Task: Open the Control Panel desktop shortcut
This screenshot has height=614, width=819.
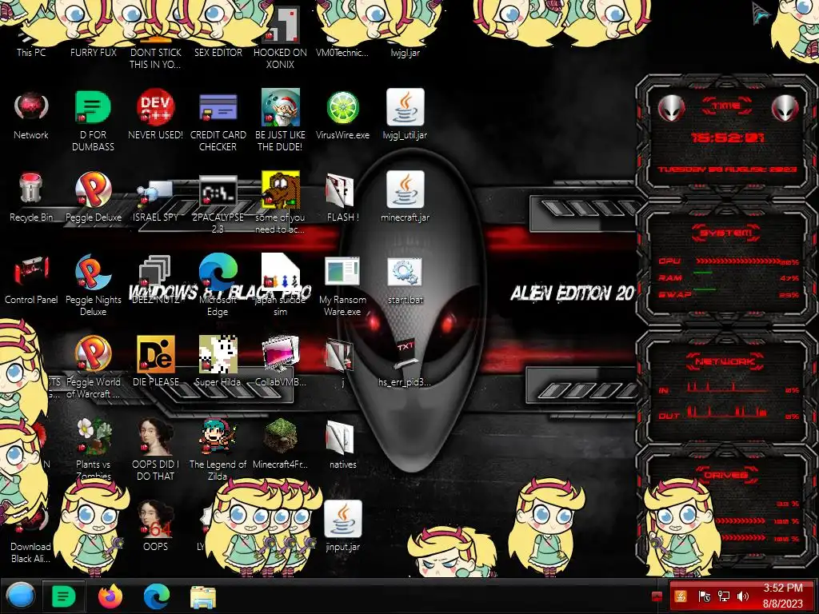Action: pyautogui.click(x=31, y=270)
